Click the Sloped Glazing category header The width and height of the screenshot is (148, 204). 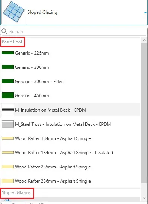tap(16, 193)
